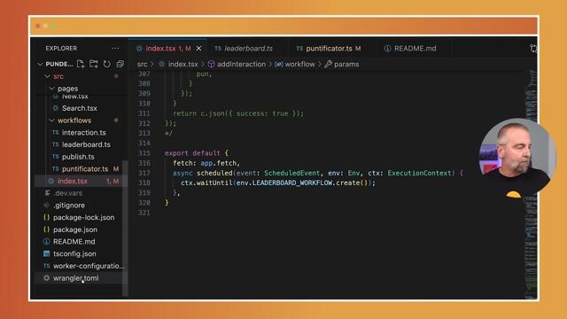The width and height of the screenshot is (567, 319).
Task: Click the New Folder icon in Explorer header
Action: point(94,64)
